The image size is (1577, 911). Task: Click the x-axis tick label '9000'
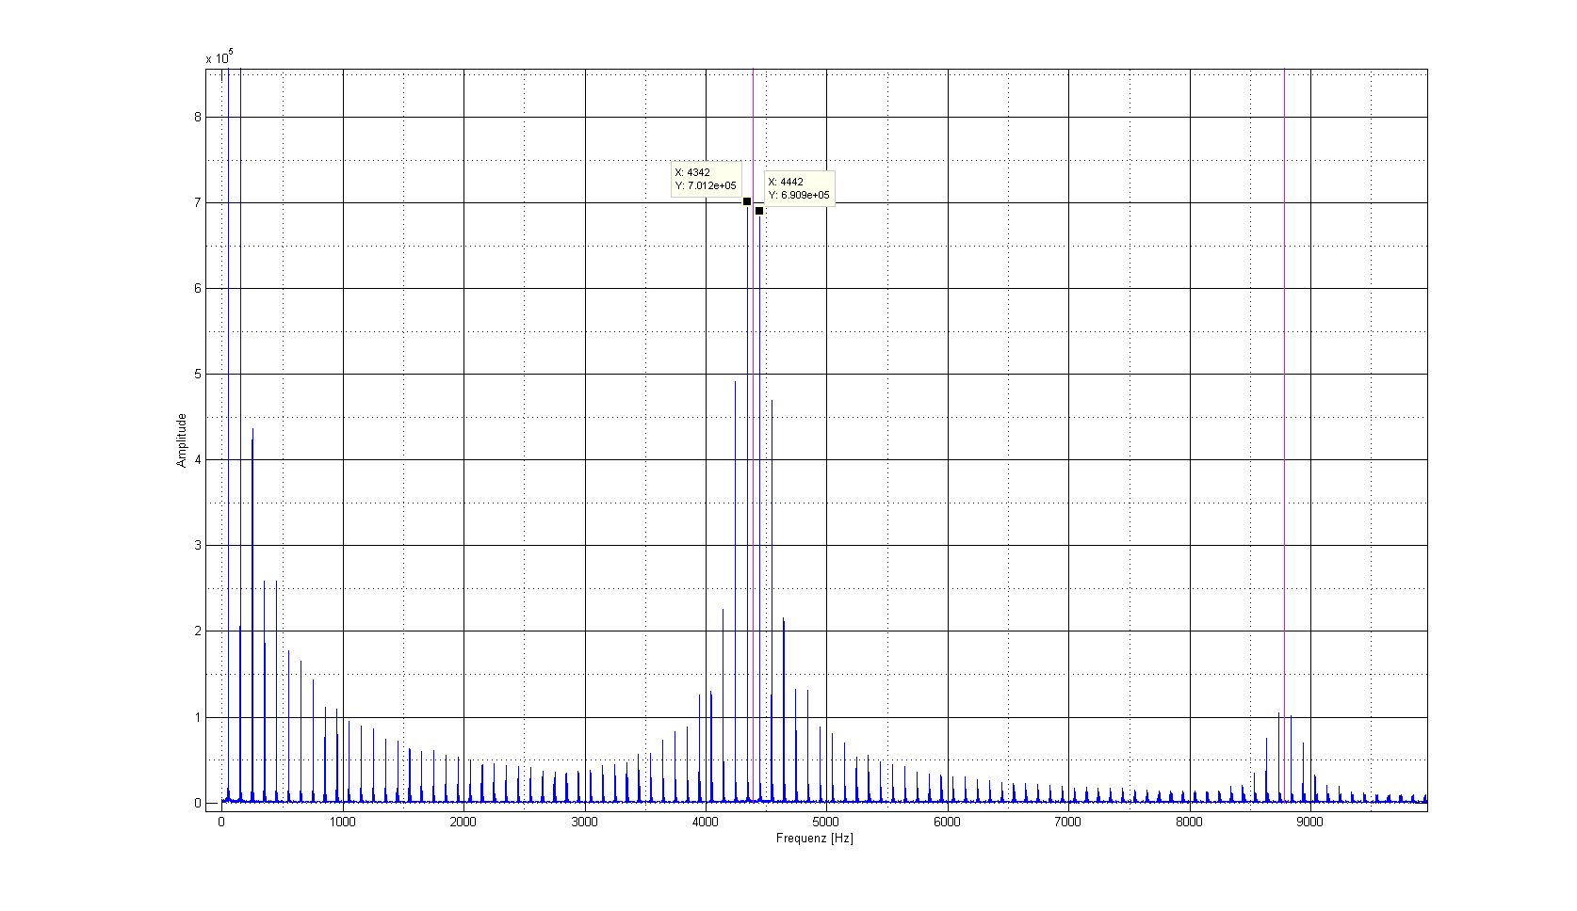1309,822
